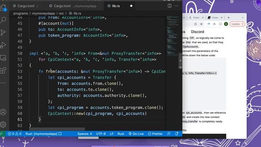Open the Extensions view
The image size is (261, 147).
3,70
